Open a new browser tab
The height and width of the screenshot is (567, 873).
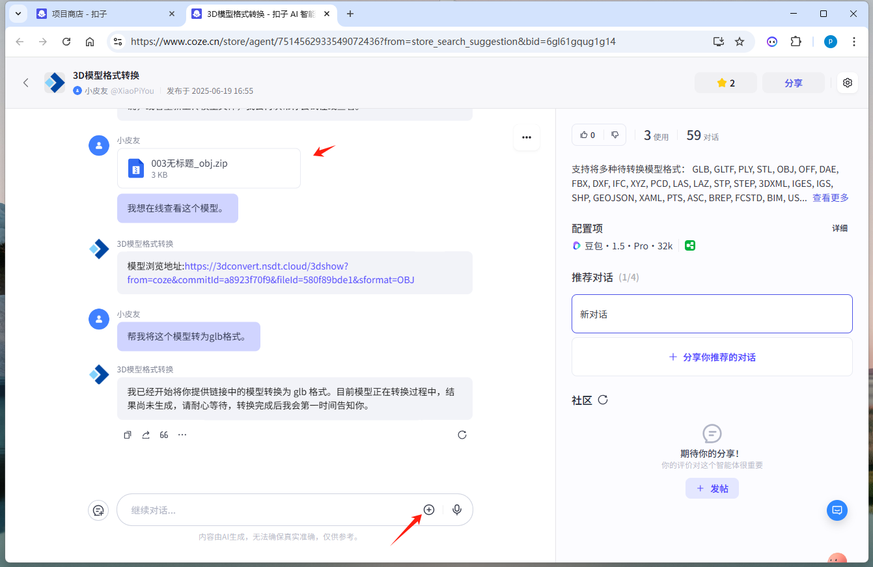pos(350,14)
